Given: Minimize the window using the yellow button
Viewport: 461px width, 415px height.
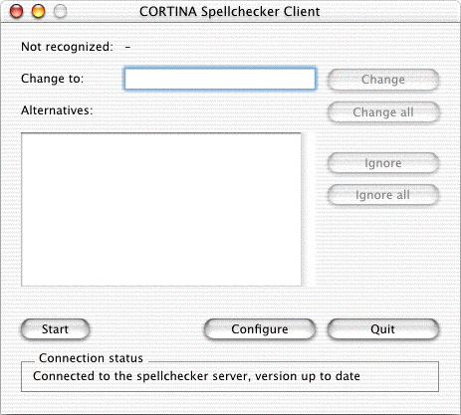Looking at the screenshot, I should click(x=38, y=11).
